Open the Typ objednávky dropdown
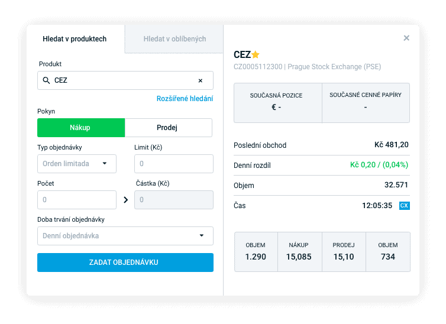This screenshot has height=324, width=446. [x=77, y=164]
